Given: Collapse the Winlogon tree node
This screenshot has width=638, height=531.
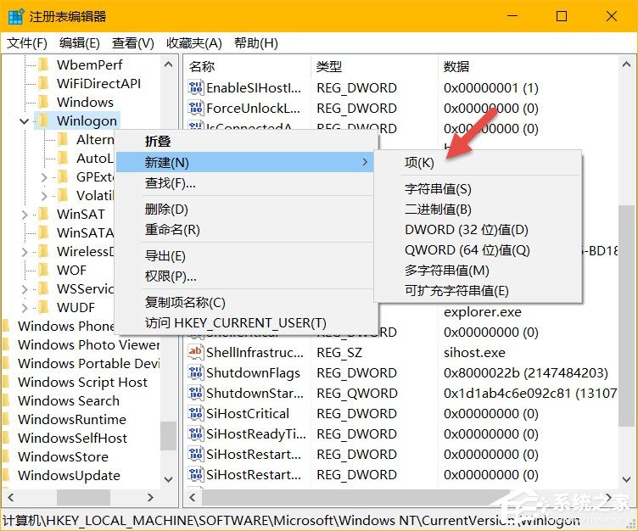Looking at the screenshot, I should tap(24, 121).
